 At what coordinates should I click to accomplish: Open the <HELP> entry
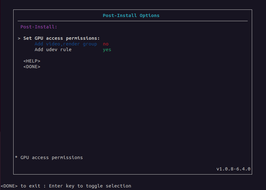pos(32,61)
